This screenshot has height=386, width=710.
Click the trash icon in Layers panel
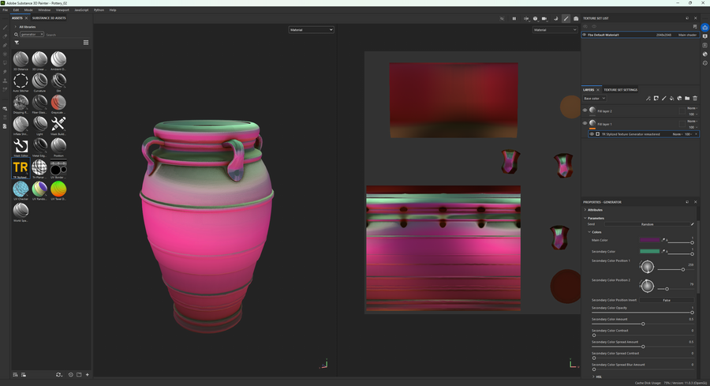point(695,99)
